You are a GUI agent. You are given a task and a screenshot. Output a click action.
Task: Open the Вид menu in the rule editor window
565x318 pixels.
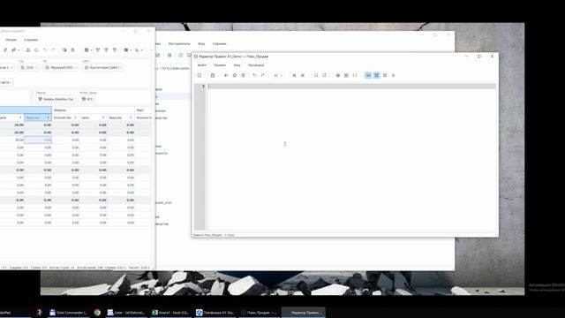[x=237, y=65]
